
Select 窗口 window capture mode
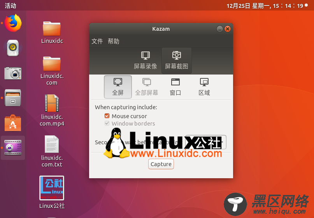click(x=175, y=87)
